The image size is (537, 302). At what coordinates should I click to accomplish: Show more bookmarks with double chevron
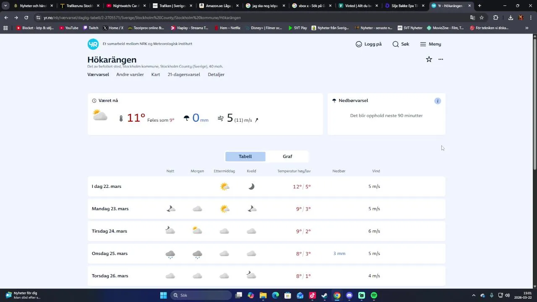click(x=527, y=28)
